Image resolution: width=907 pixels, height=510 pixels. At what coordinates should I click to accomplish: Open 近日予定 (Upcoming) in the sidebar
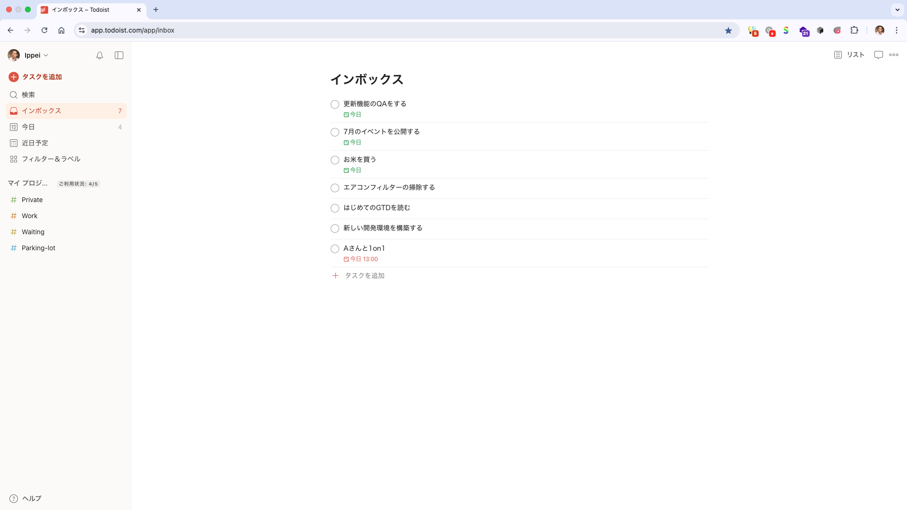34,143
